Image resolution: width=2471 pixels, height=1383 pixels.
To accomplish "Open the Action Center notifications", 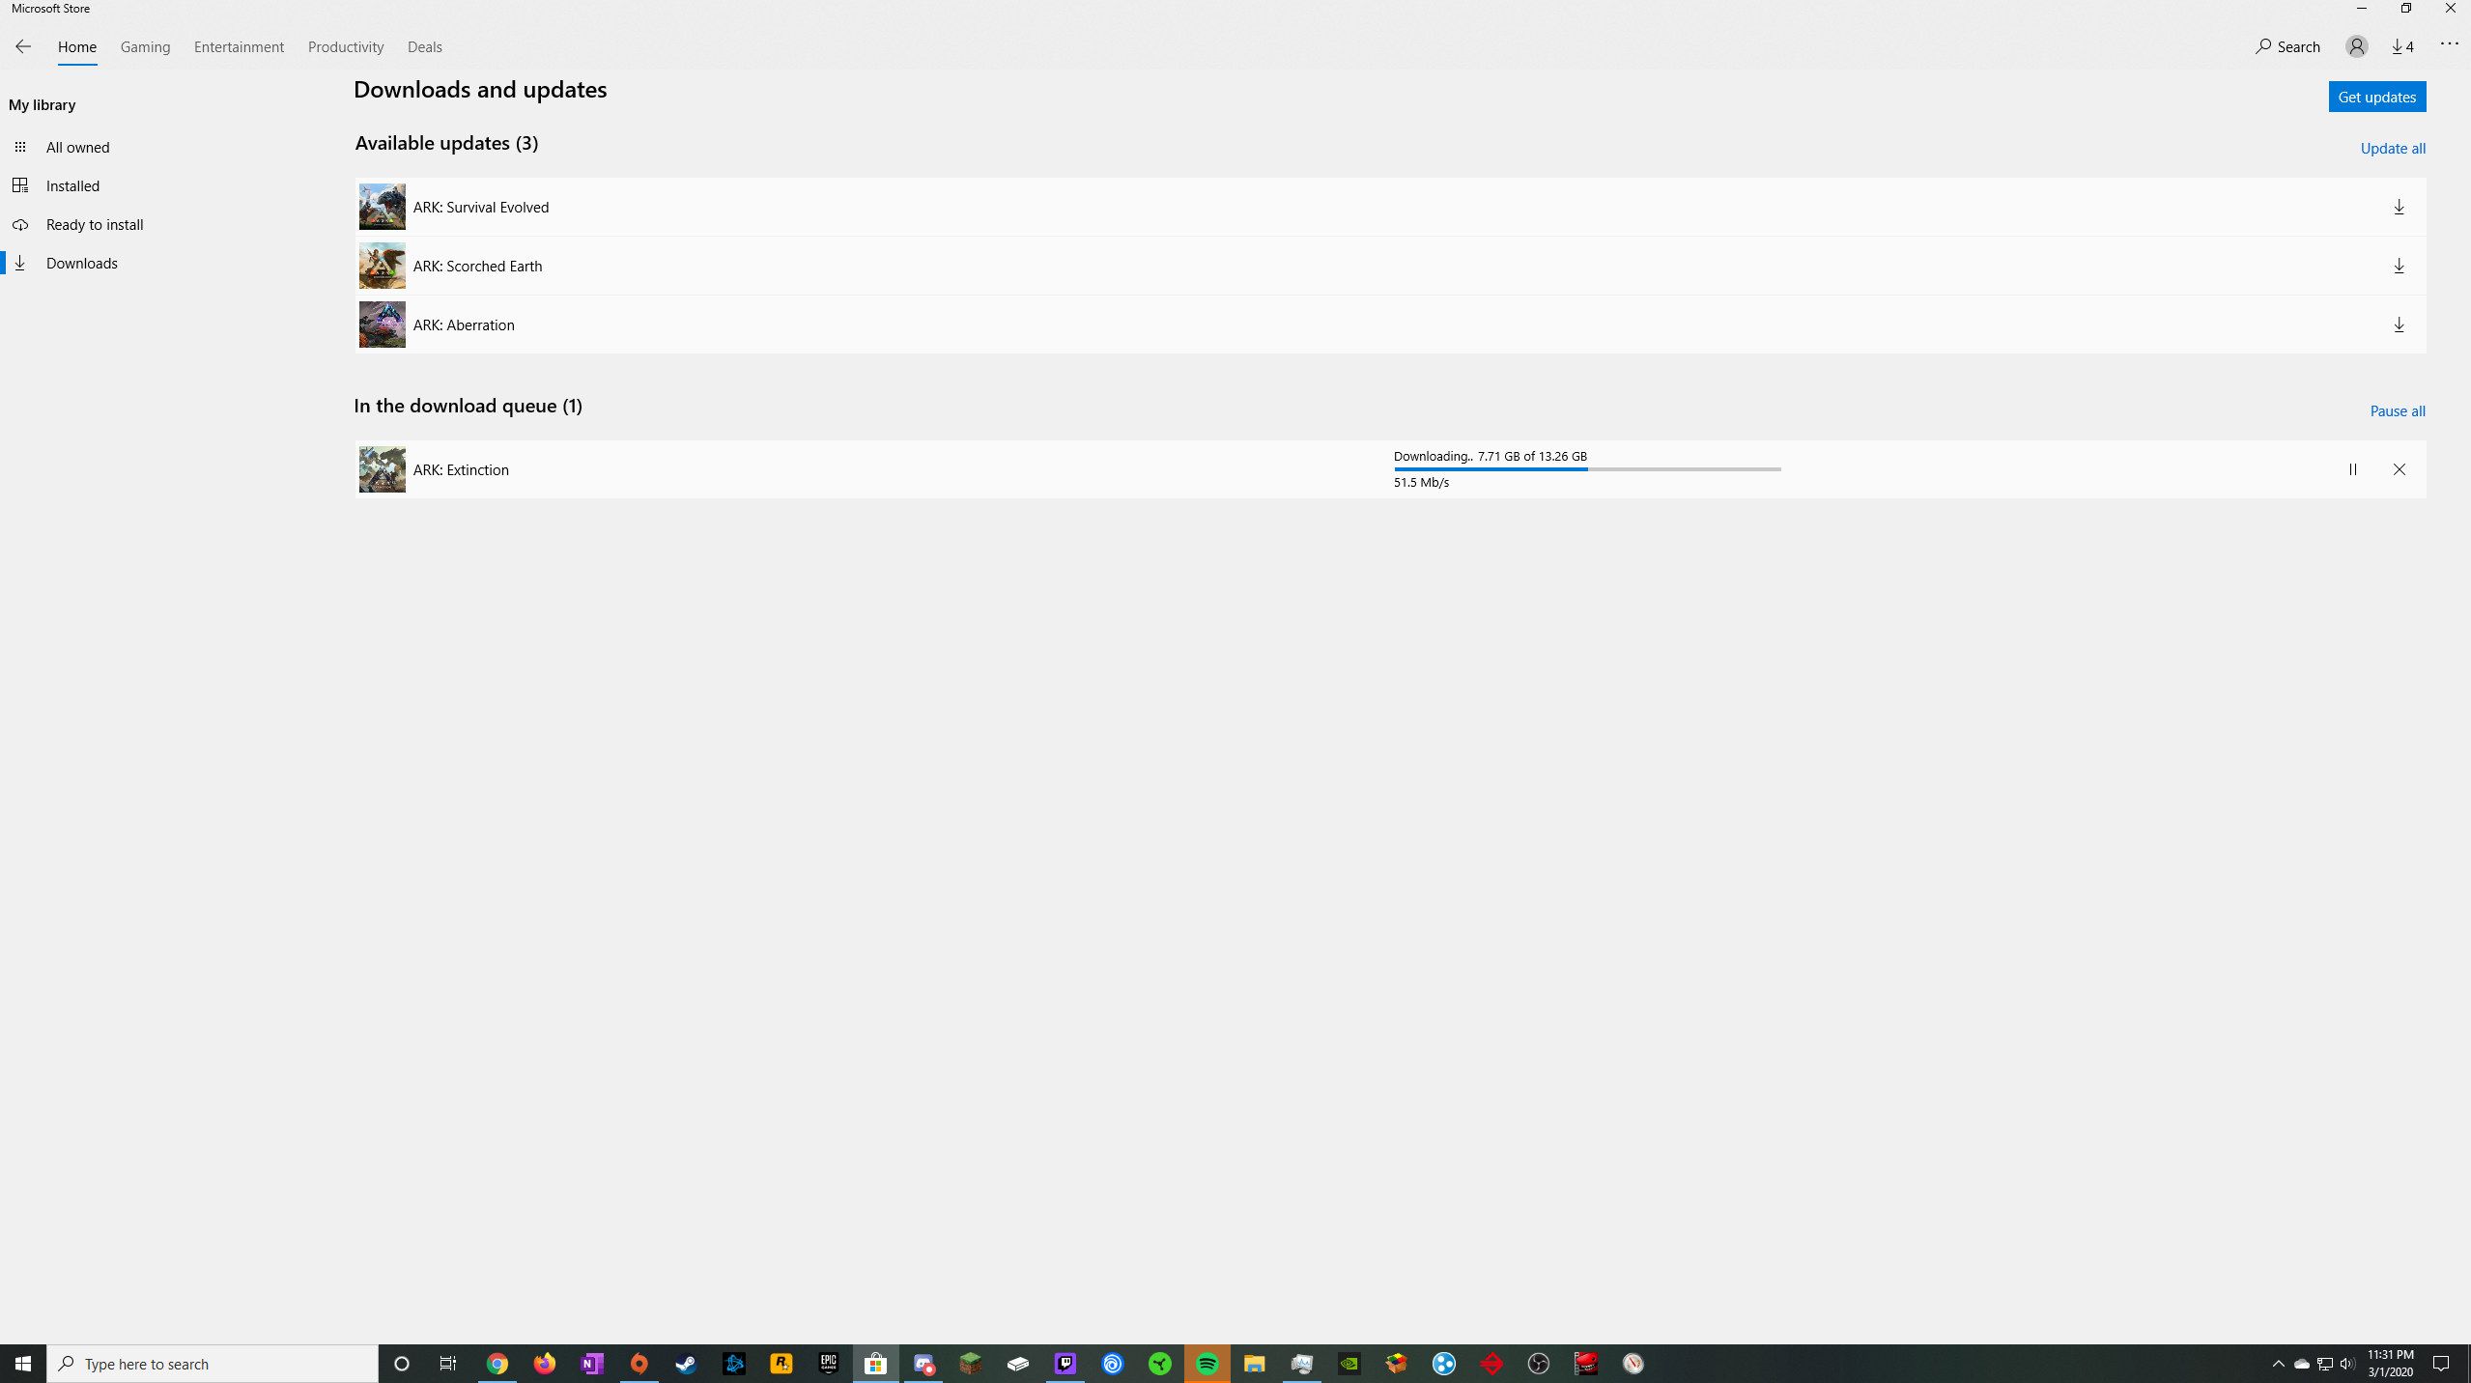I will [x=2441, y=1364].
